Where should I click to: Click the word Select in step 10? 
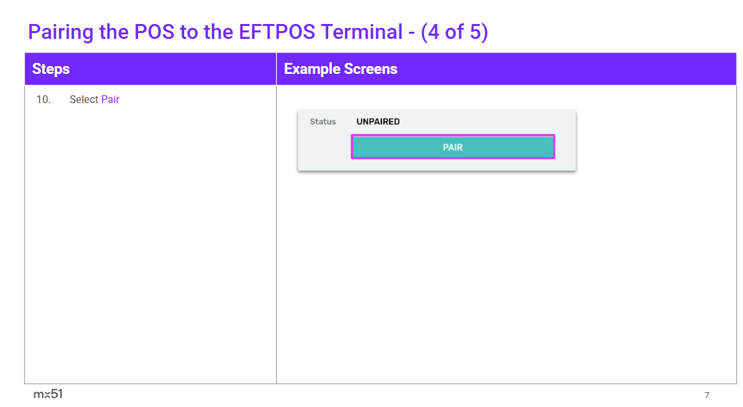[84, 100]
